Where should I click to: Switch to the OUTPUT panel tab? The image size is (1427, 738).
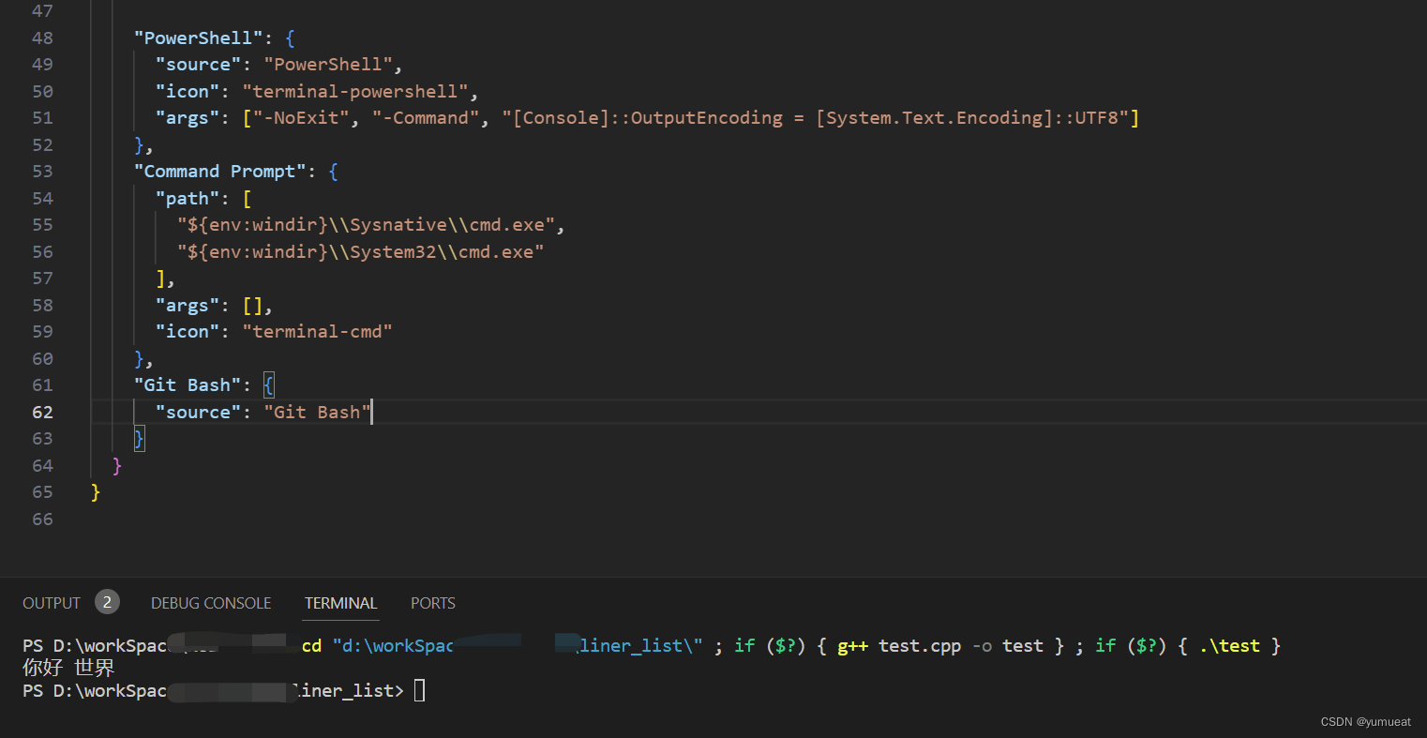click(52, 603)
